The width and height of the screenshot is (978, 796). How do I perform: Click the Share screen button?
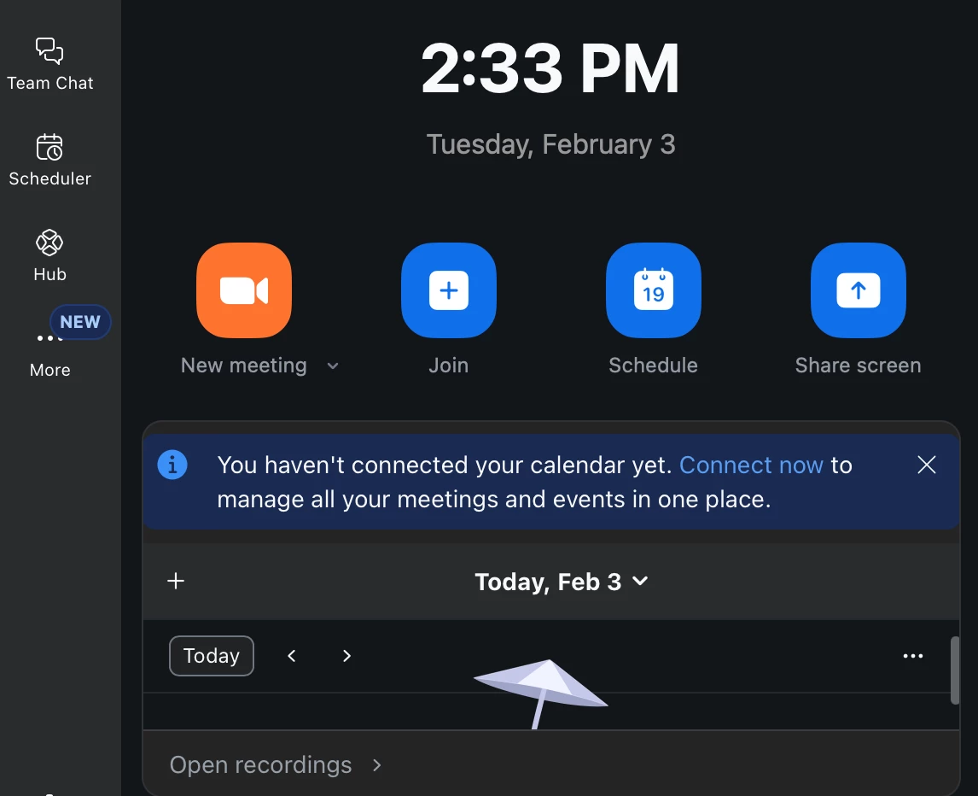859,290
